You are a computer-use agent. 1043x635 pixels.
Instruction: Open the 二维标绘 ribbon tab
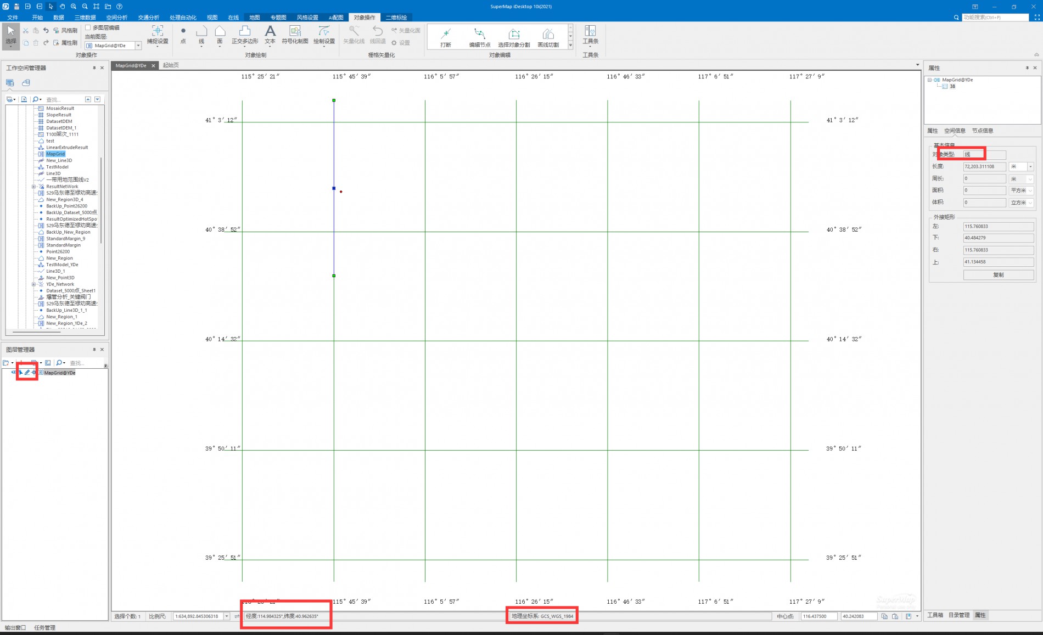click(x=396, y=18)
